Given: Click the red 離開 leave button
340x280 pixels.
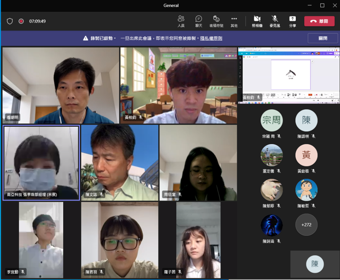Looking at the screenshot, I should (319, 21).
